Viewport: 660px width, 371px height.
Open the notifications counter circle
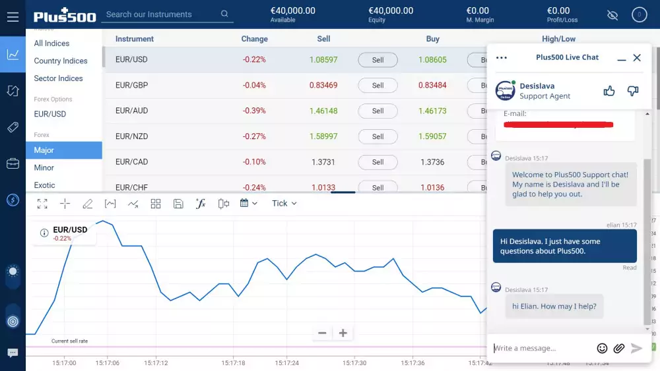pos(639,14)
